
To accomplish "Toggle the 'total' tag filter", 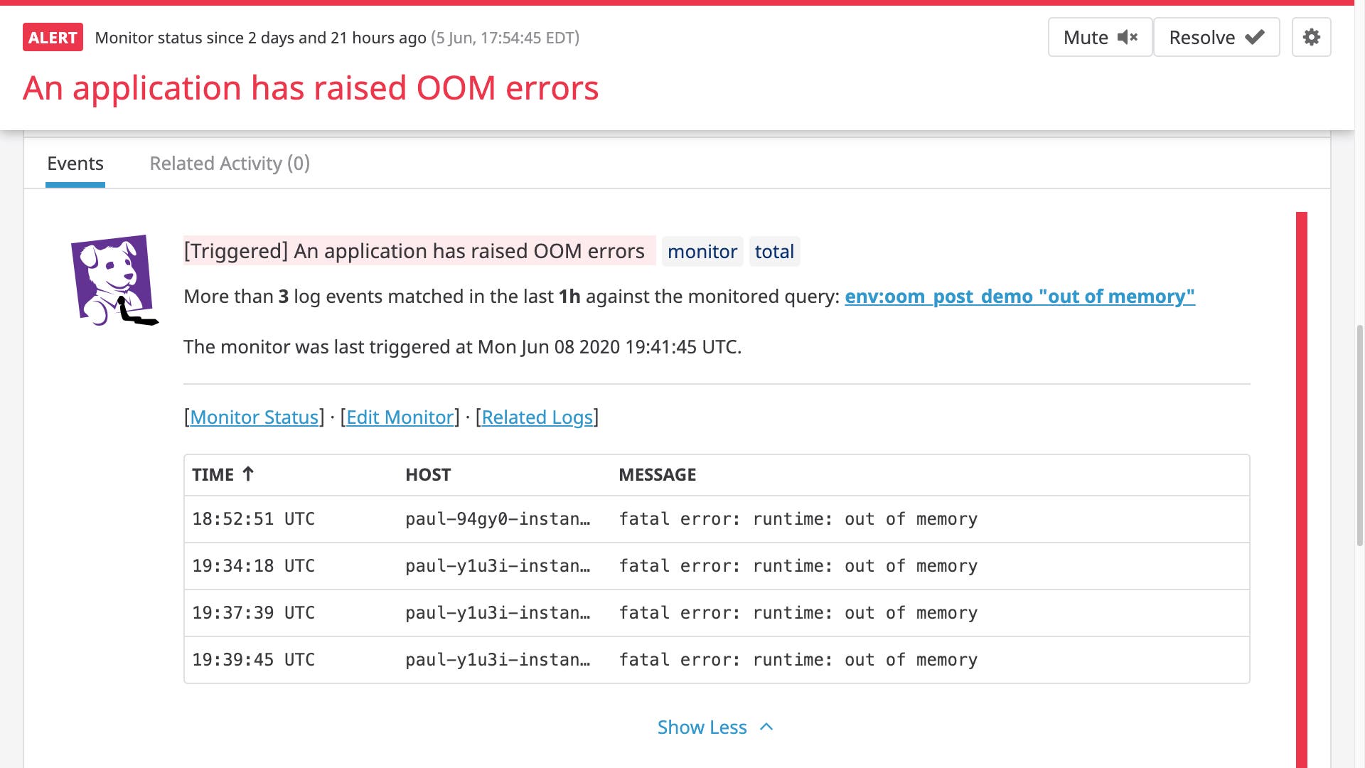I will click(774, 251).
